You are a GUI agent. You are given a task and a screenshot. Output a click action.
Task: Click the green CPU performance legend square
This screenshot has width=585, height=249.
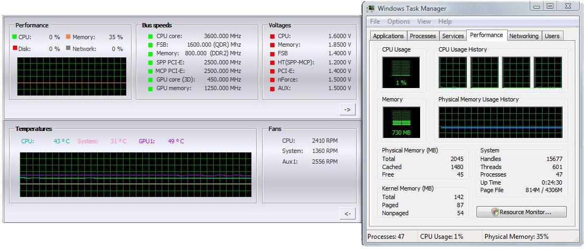(x=15, y=36)
